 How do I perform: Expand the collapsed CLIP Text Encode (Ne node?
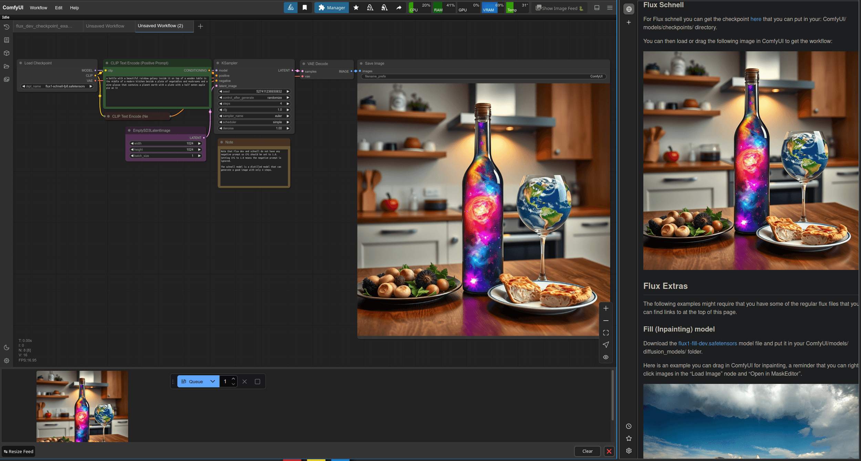pos(108,116)
